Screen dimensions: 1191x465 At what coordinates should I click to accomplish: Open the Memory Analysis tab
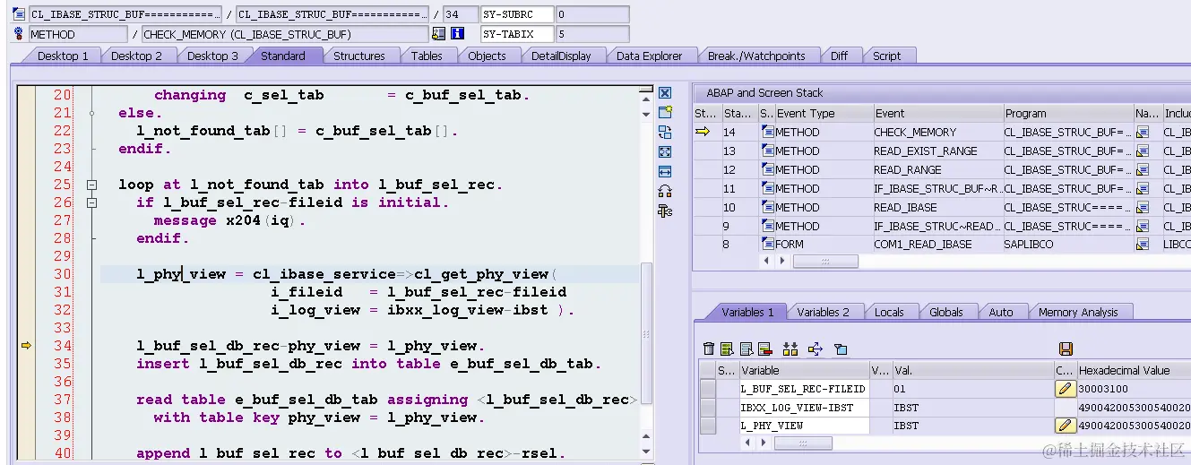click(1078, 312)
